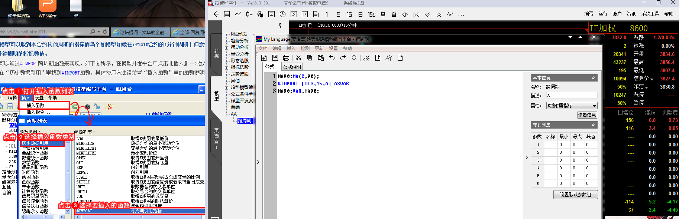The height and width of the screenshot is (219, 679).
Task: Toggle the pin icon on the side panel
Action: click(280, 25)
